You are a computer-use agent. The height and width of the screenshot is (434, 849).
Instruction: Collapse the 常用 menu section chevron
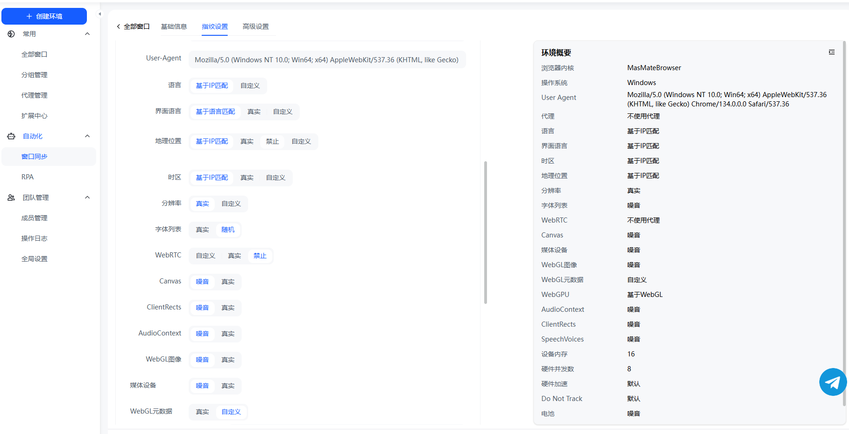point(87,34)
